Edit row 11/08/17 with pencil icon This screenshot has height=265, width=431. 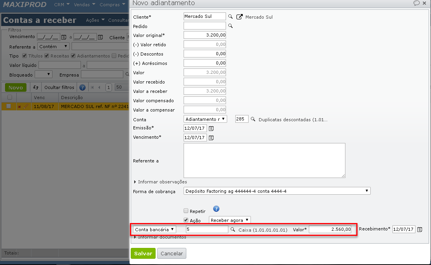(x=26, y=106)
